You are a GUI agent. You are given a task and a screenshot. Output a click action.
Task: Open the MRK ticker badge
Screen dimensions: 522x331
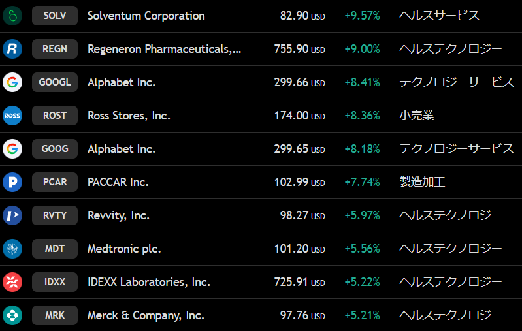[55, 315]
